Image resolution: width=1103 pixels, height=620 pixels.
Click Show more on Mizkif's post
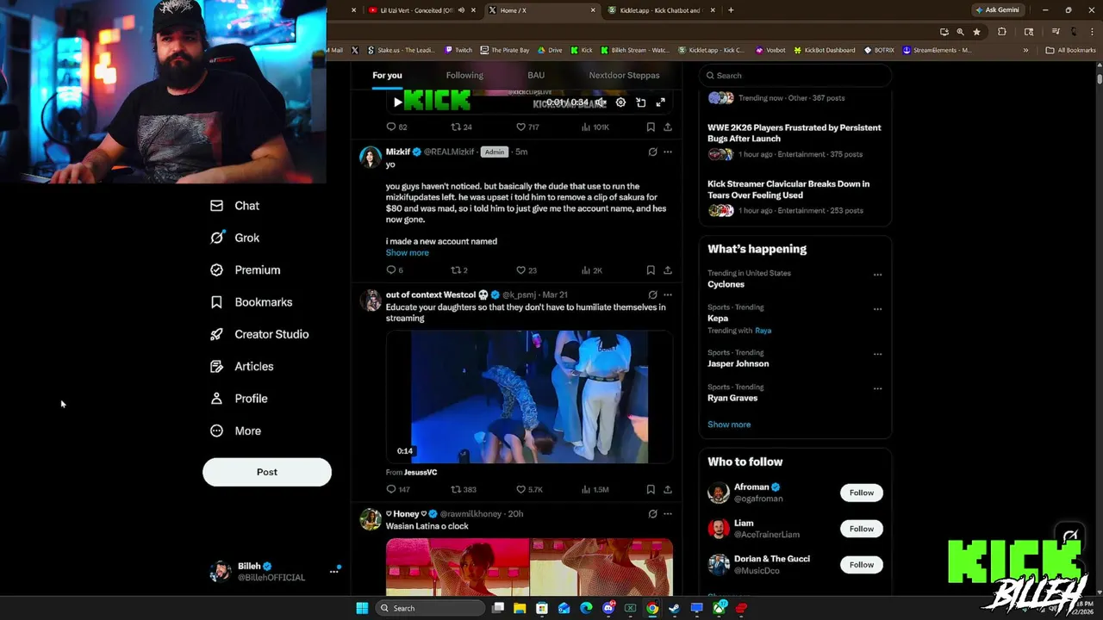(407, 252)
